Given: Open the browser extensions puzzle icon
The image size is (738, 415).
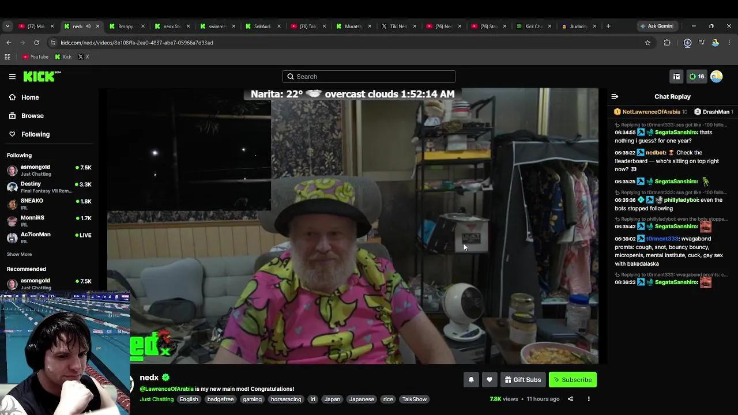Looking at the screenshot, I should point(667,43).
